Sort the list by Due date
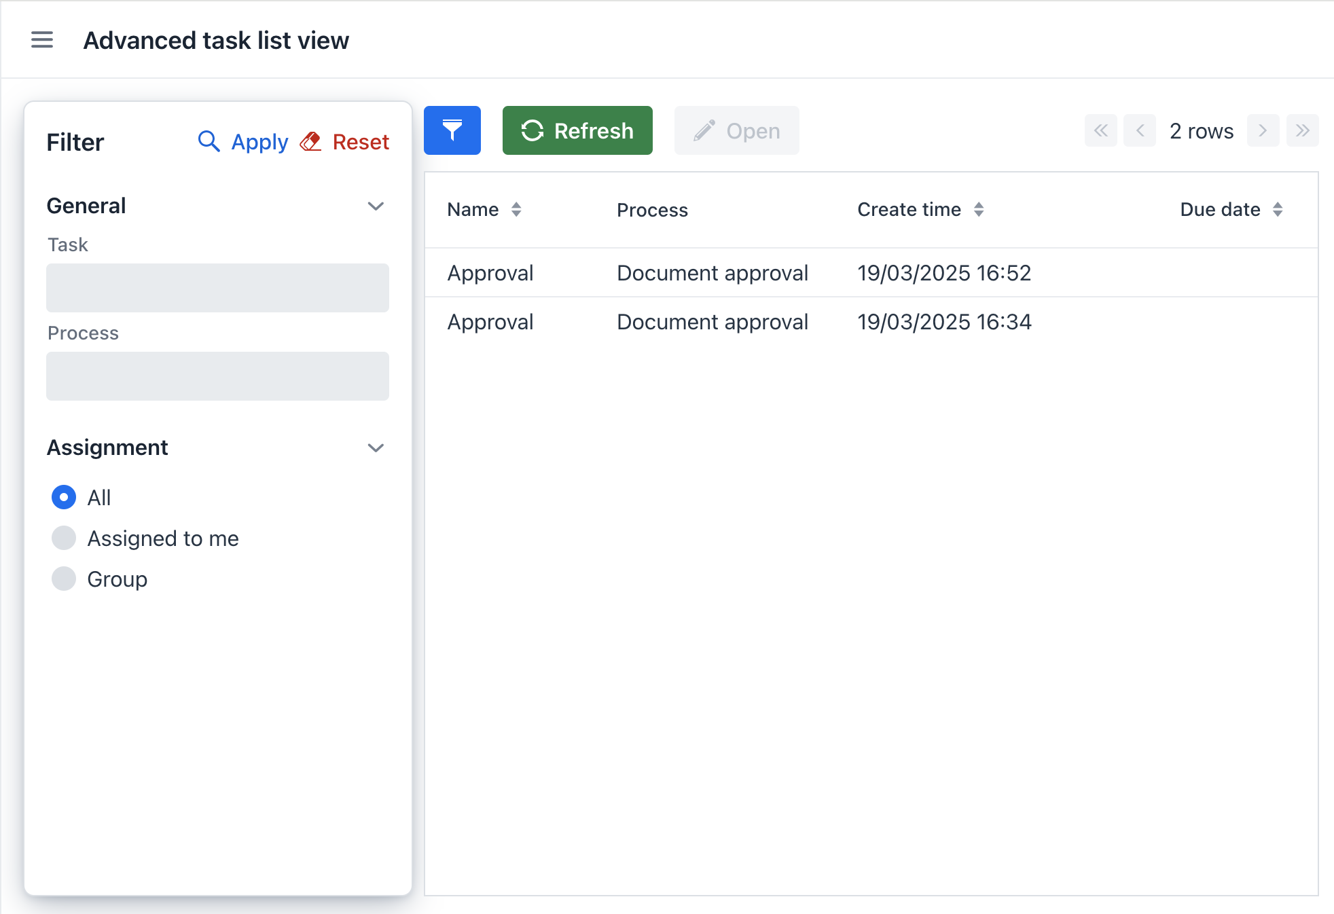 point(1279,210)
